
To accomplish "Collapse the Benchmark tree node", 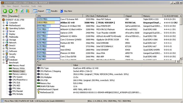I will (4, 63).
